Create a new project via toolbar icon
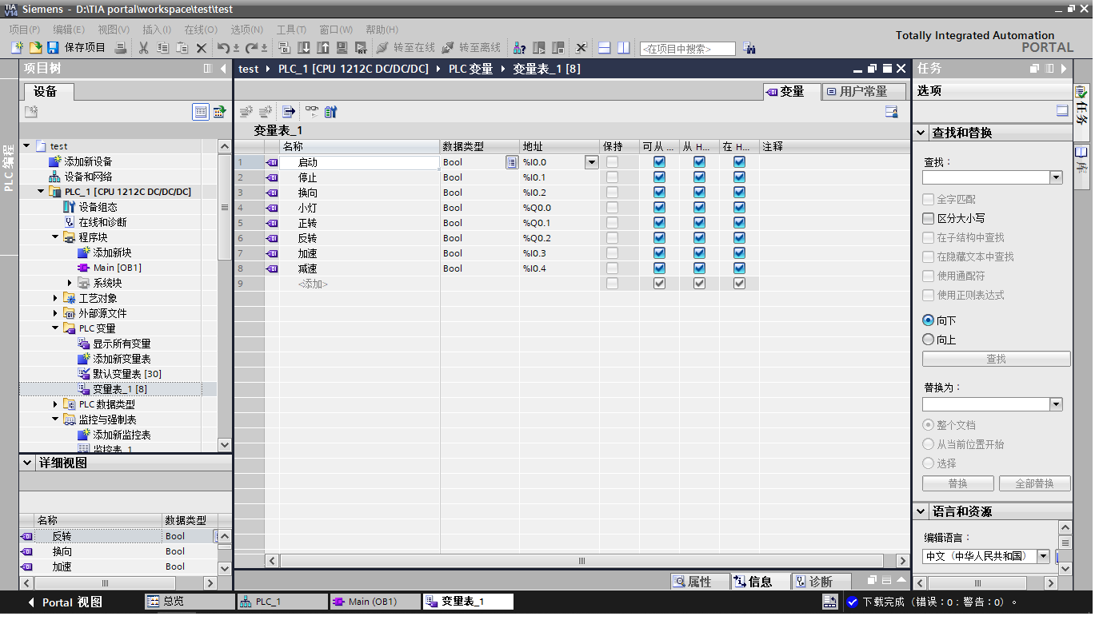The height and width of the screenshot is (620, 1099). click(17, 48)
